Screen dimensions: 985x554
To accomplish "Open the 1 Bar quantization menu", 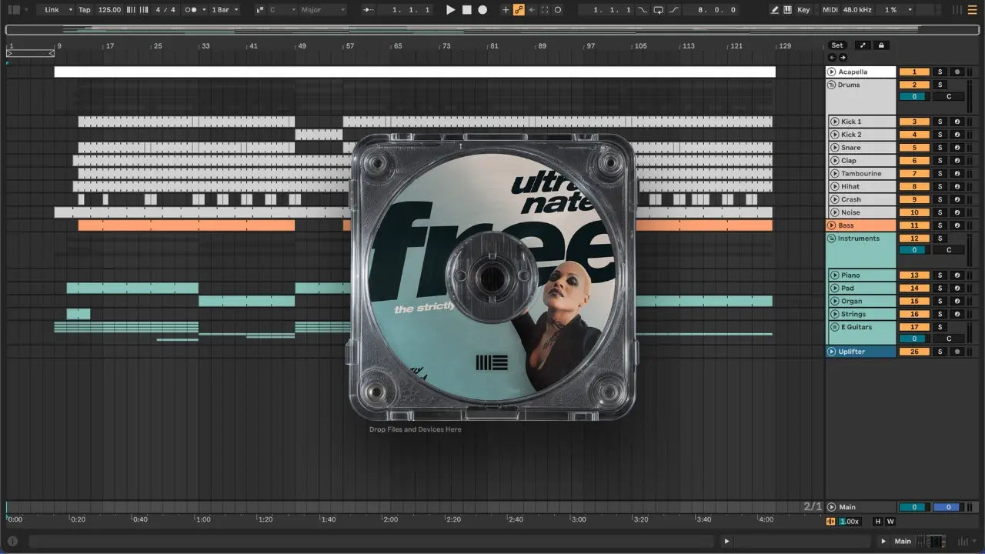I will 225,10.
